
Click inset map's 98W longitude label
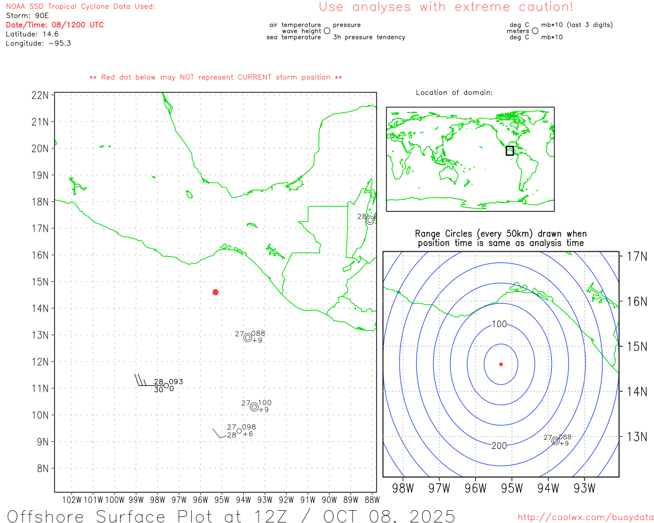coord(403,489)
